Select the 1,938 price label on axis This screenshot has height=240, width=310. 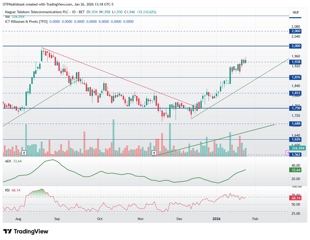click(296, 62)
